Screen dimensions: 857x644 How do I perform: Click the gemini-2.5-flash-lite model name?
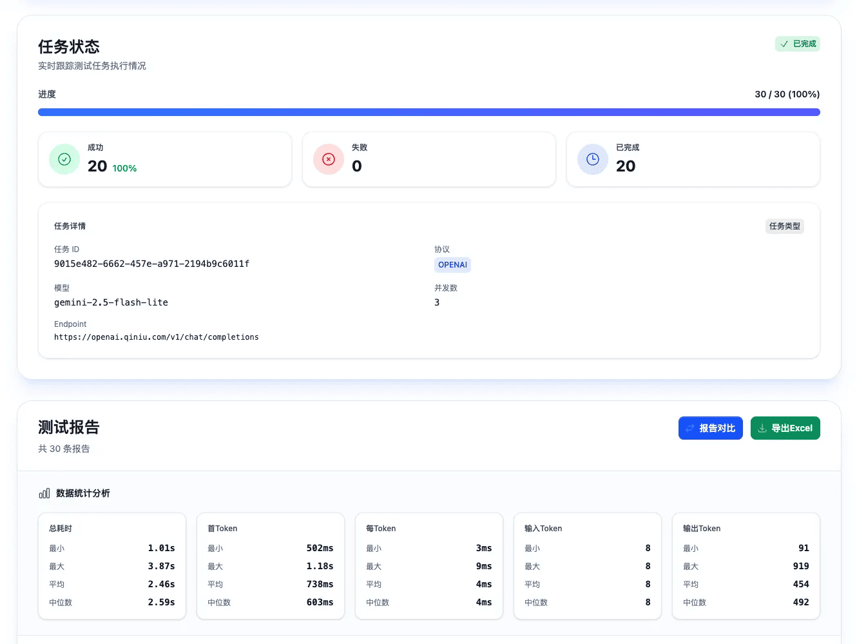click(111, 302)
